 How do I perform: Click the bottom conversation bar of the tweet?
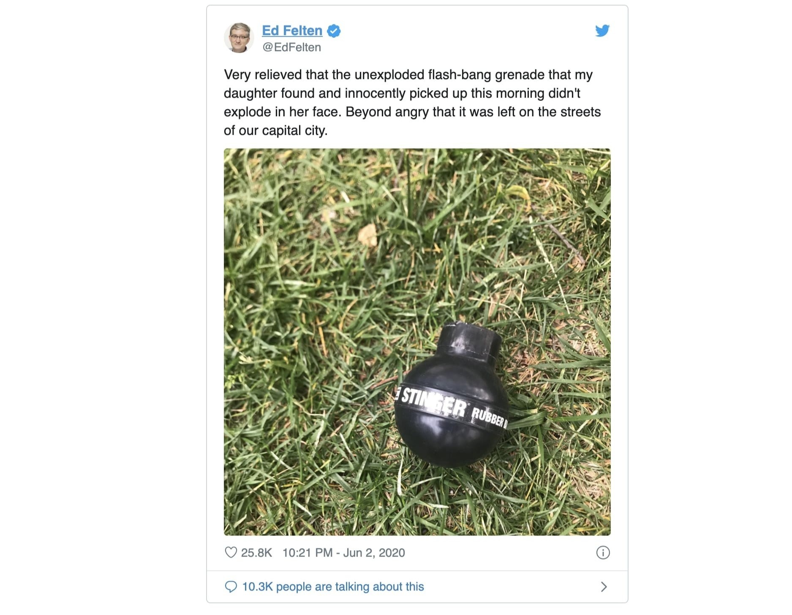click(417, 587)
